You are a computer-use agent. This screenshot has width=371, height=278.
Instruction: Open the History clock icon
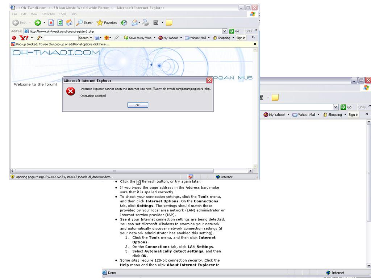pos(124,23)
